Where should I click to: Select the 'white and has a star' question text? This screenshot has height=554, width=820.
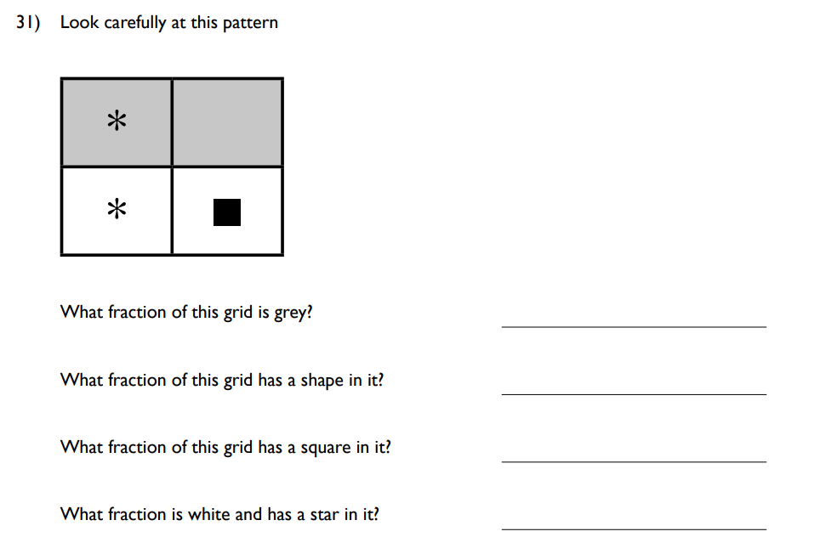pyautogui.click(x=219, y=514)
